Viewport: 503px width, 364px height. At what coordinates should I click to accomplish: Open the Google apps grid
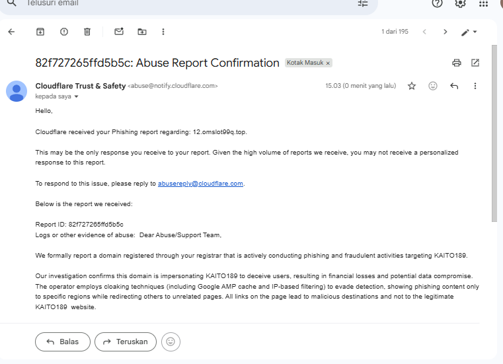pos(483,3)
